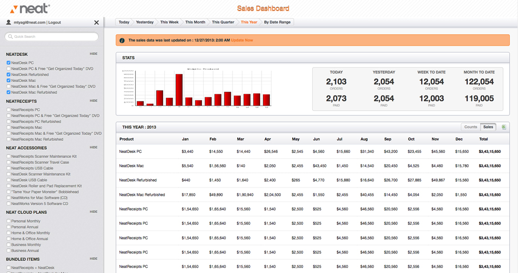The image size is (518, 273).
Task: Select the This Month tab
Action: (195, 22)
